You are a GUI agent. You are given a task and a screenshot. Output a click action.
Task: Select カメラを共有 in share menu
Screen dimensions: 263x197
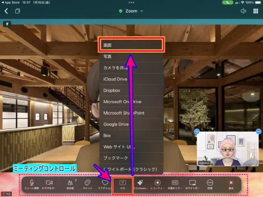(131, 68)
